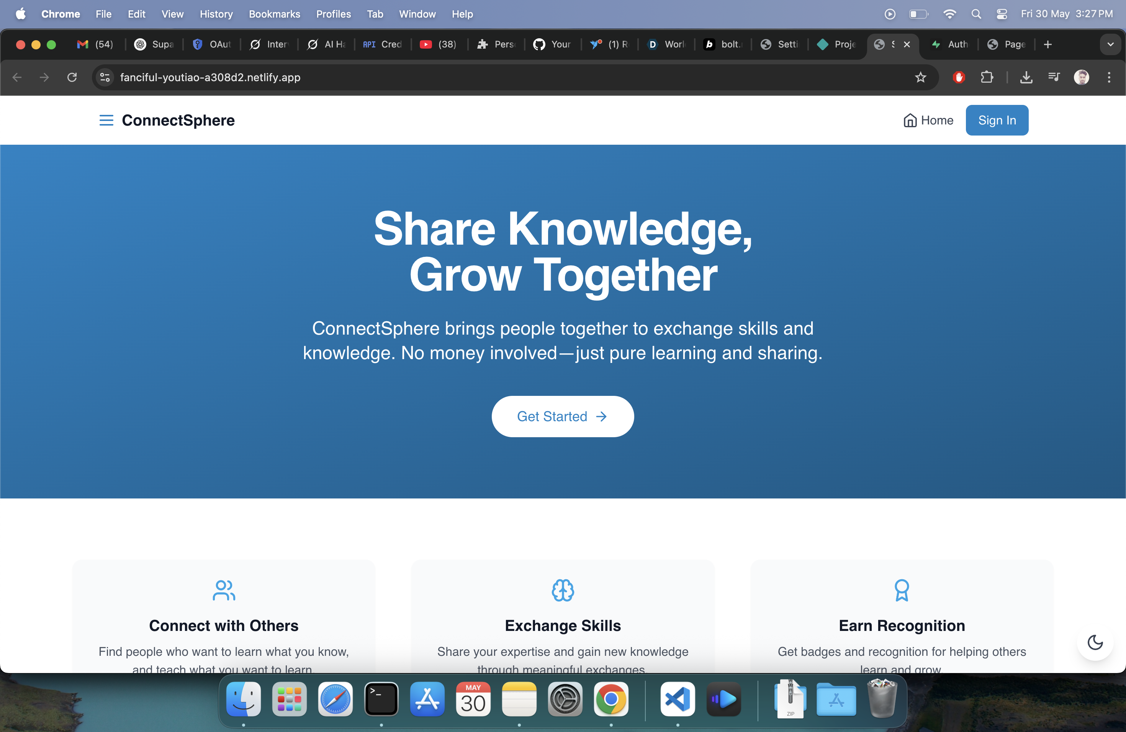Click the Sign In button
1126x732 pixels.
(997, 120)
